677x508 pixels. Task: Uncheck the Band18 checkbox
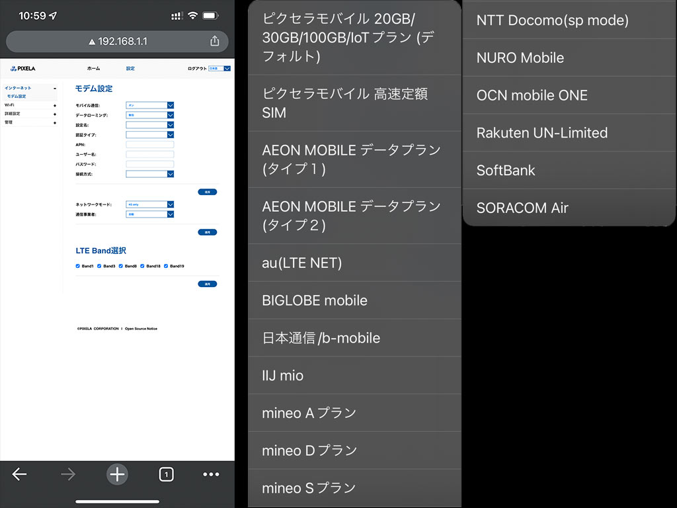pyautogui.click(x=142, y=266)
